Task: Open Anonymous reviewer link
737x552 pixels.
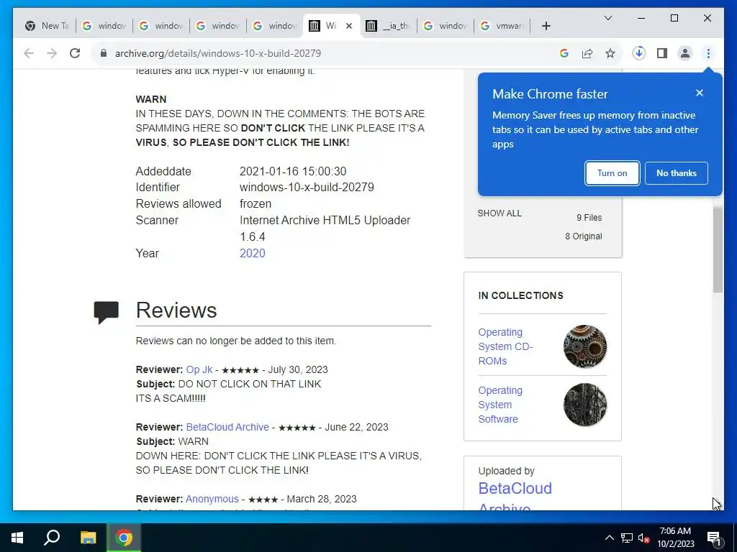Action: tap(212, 499)
